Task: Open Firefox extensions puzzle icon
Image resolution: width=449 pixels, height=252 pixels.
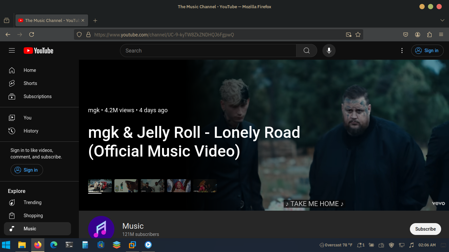Action: [x=429, y=34]
